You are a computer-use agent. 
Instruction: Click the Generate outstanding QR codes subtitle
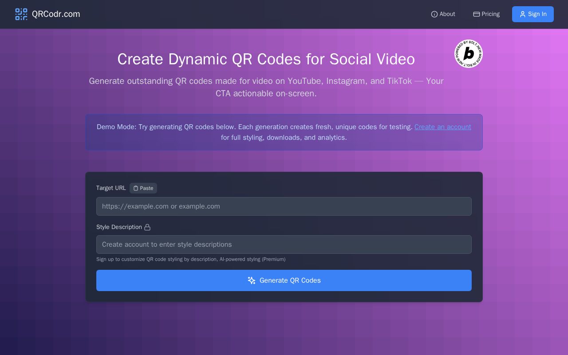(266, 87)
